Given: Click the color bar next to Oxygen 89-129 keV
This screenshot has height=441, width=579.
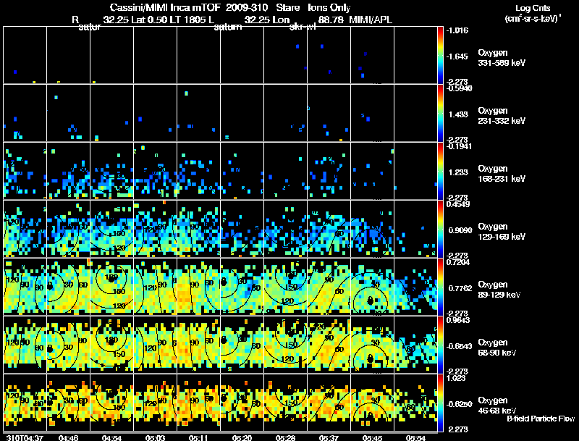Looking at the screenshot, I should coord(440,287).
